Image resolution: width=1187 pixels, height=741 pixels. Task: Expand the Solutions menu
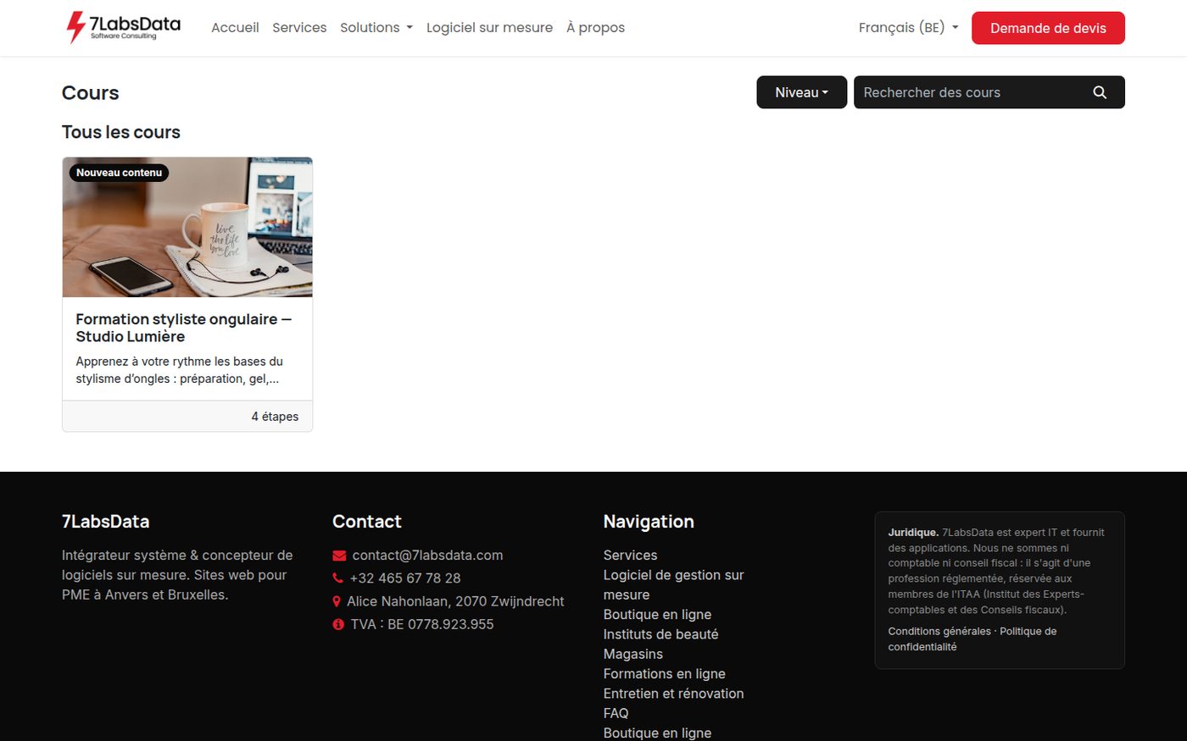376,28
